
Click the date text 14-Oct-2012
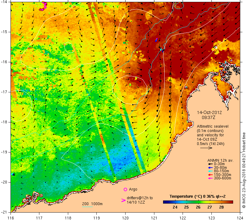coord(209,112)
